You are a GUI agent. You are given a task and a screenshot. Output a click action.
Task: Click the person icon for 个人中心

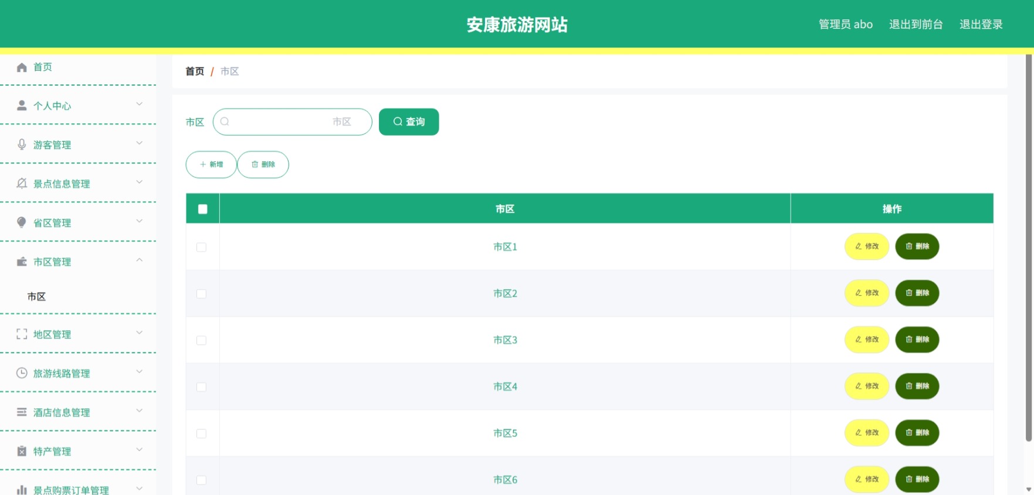pyautogui.click(x=22, y=106)
